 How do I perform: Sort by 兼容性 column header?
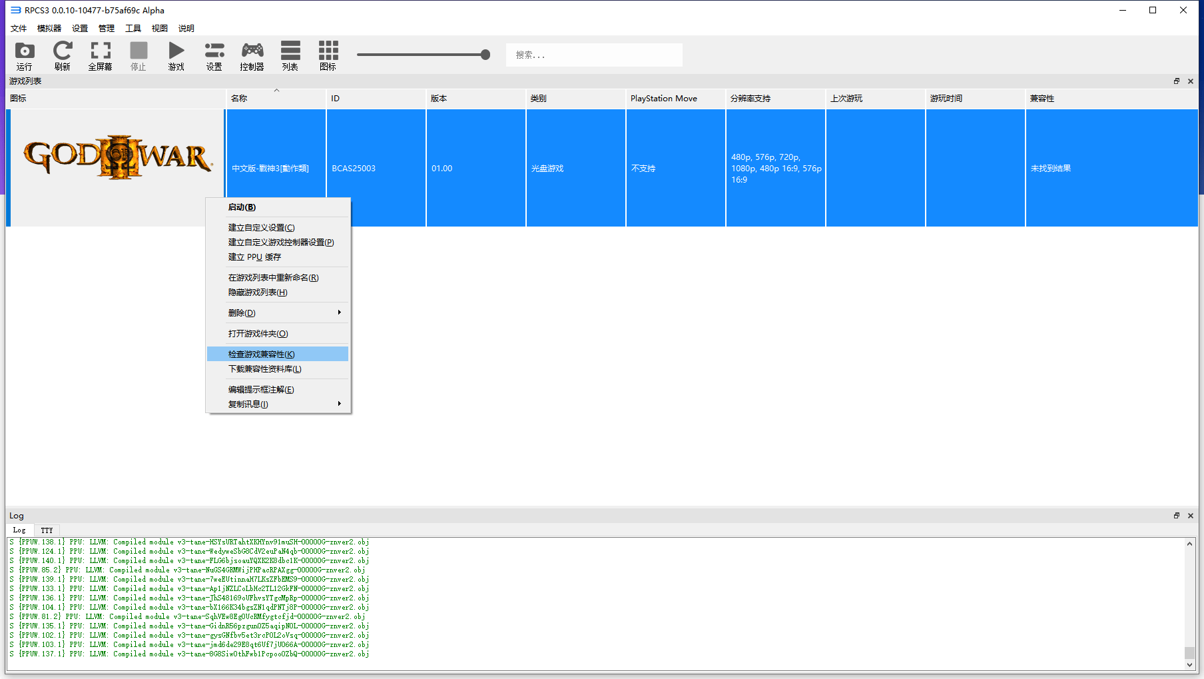[x=1112, y=99]
